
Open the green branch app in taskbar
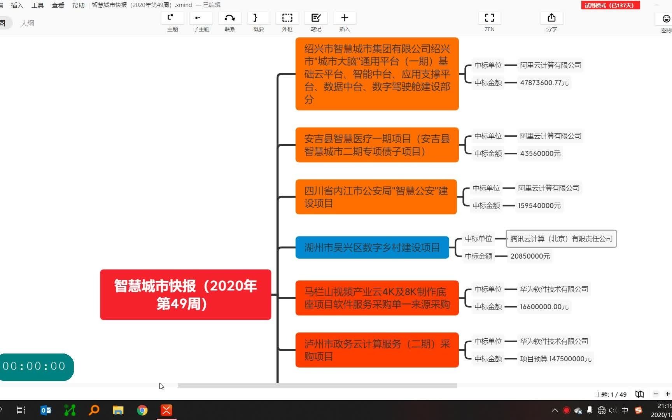[x=70, y=410]
